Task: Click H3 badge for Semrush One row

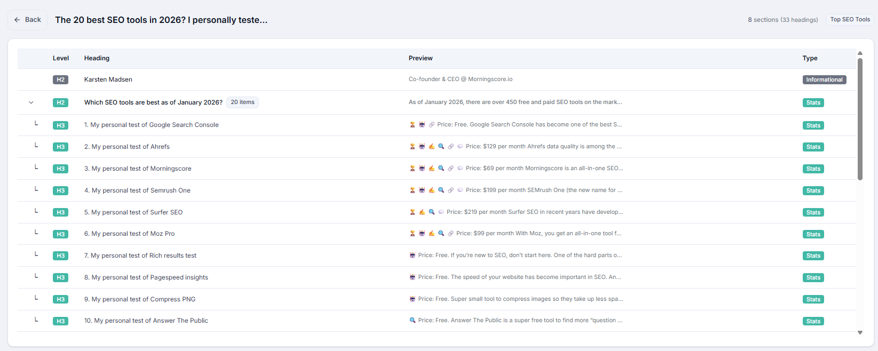Action: click(60, 190)
